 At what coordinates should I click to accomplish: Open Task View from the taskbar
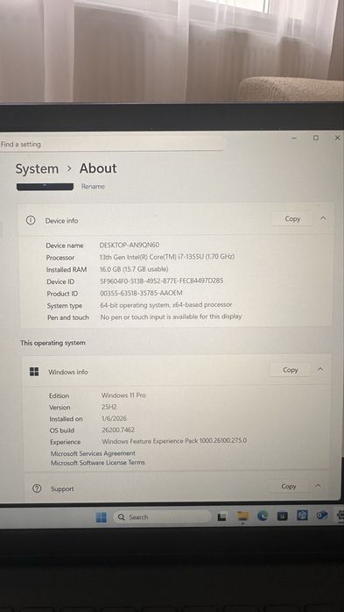[221, 517]
